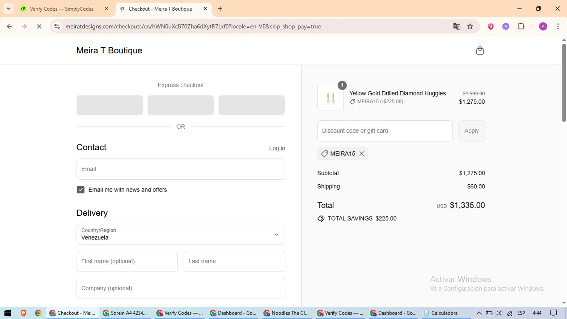Click the Meira T Boutique store title
The height and width of the screenshot is (319, 567).
109,51
